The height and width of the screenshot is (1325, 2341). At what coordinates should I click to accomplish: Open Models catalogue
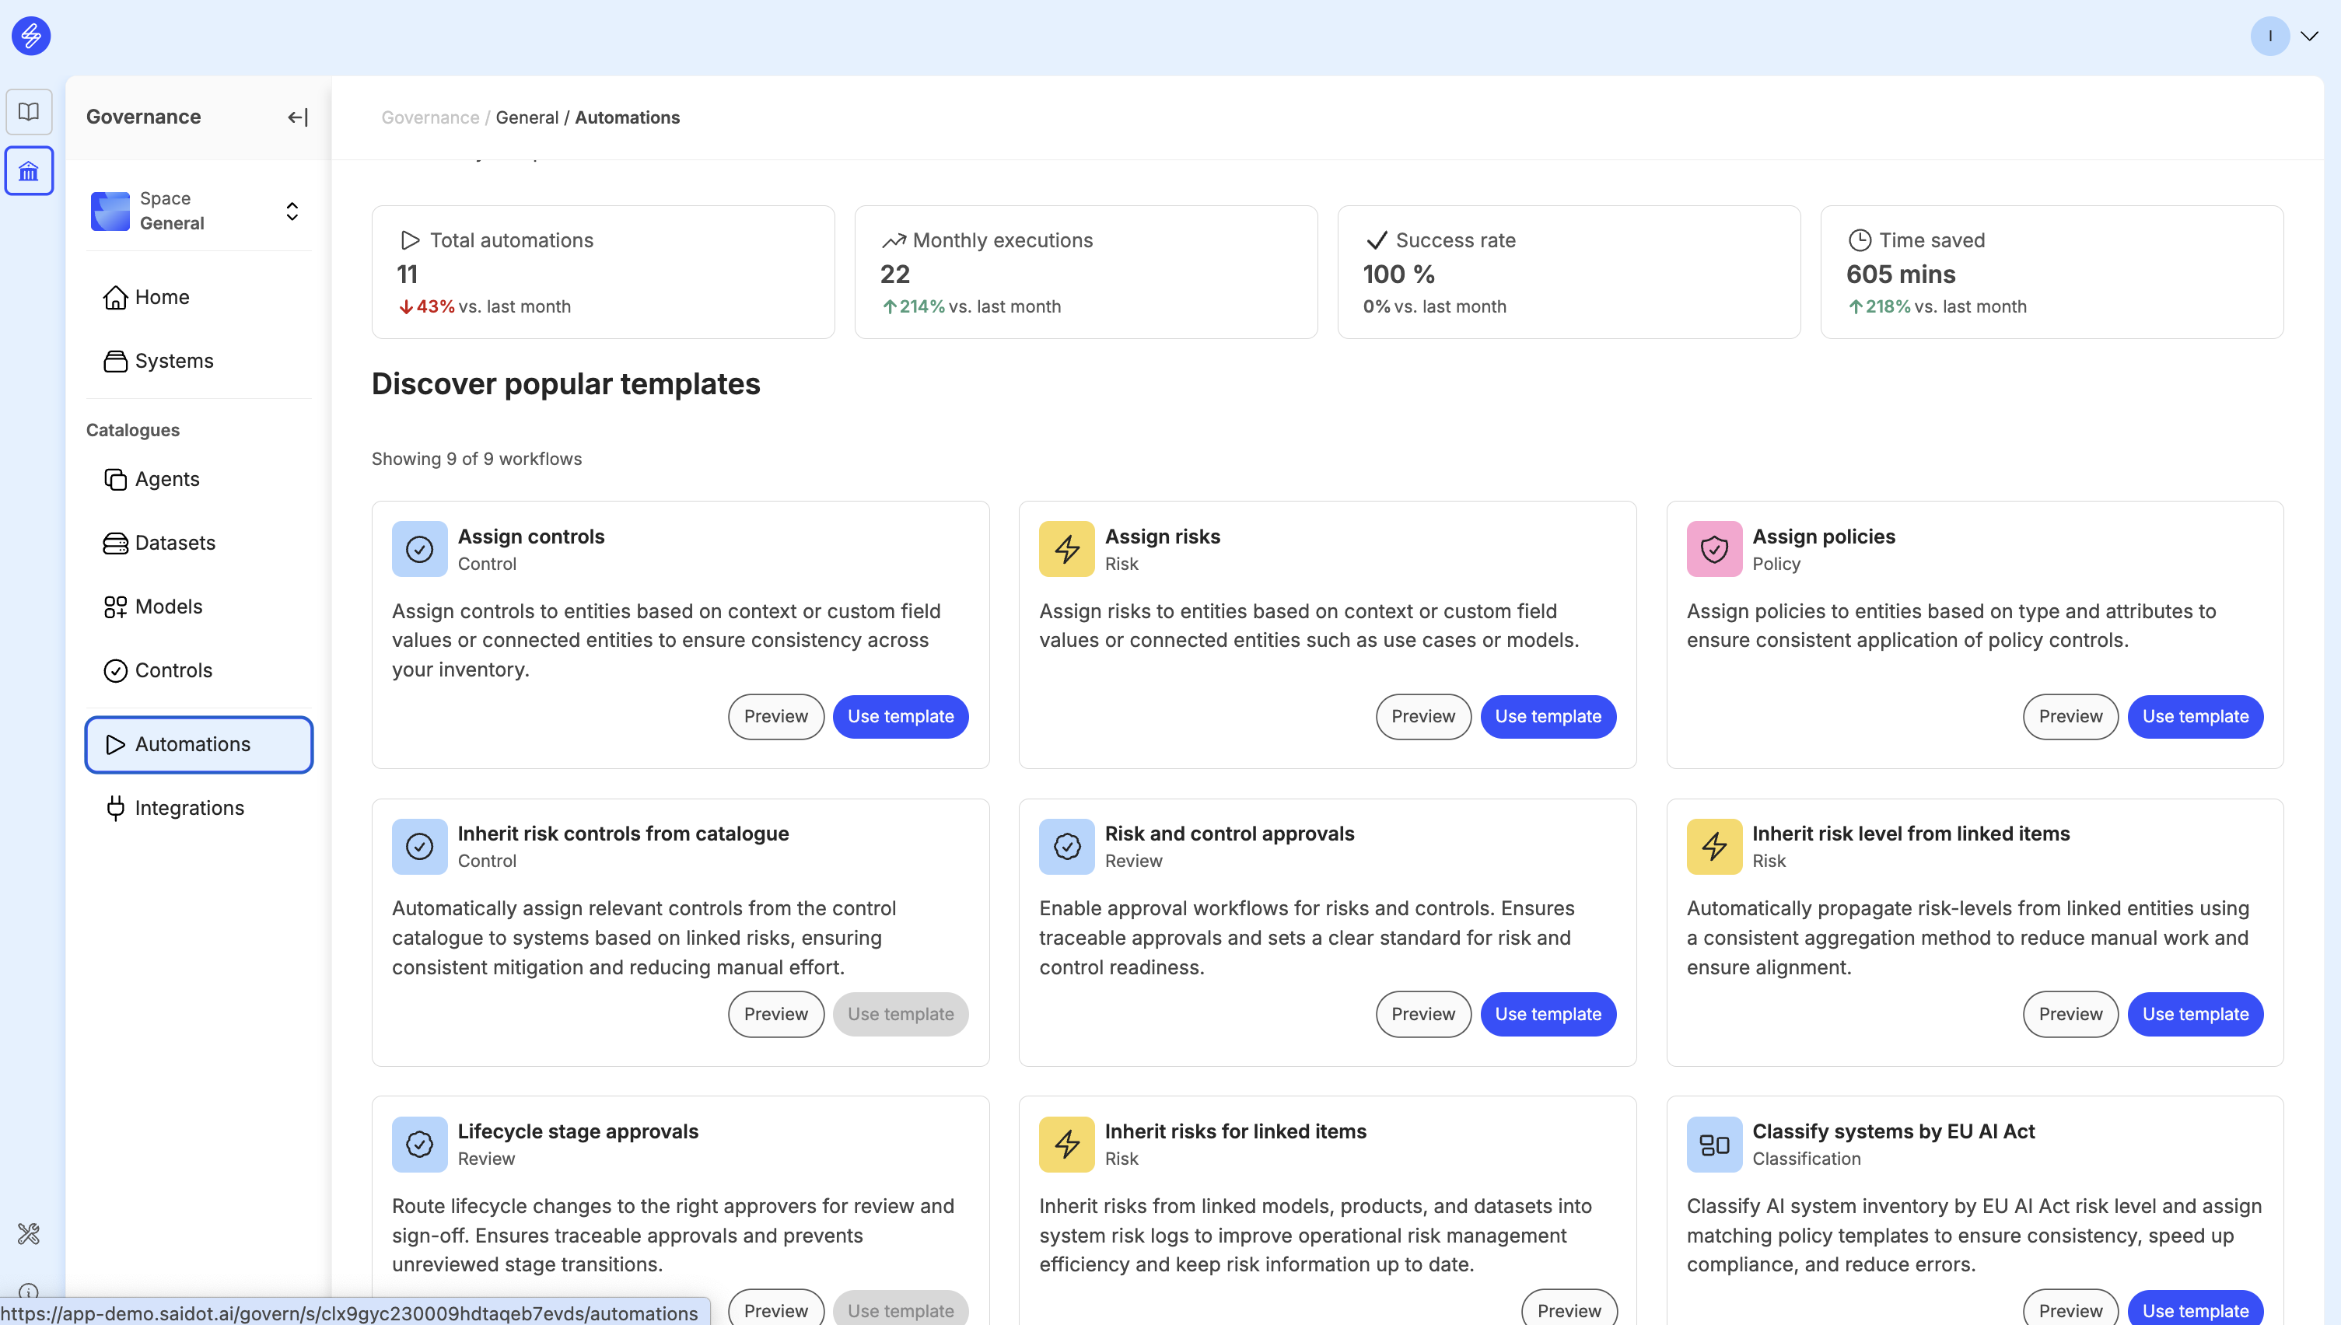[199, 606]
